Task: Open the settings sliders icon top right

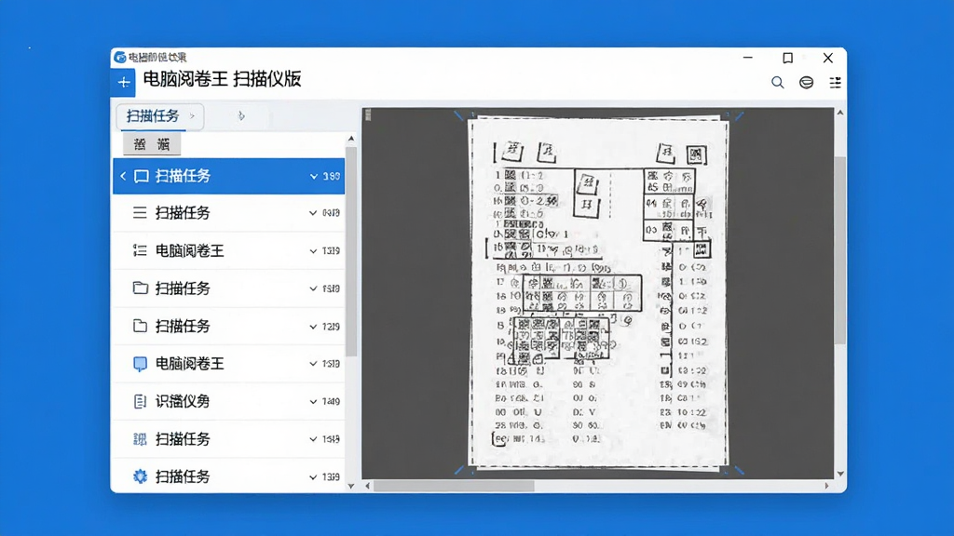Action: 836,83
